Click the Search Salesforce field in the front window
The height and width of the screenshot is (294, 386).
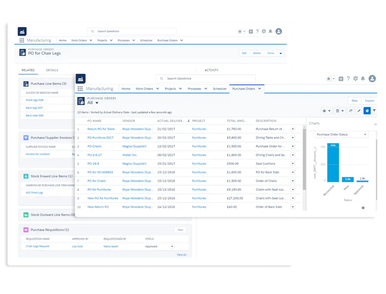pyautogui.click(x=205, y=79)
